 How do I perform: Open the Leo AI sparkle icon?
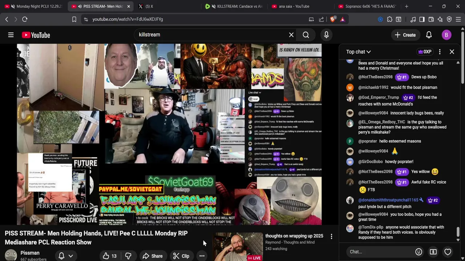(x=440, y=19)
